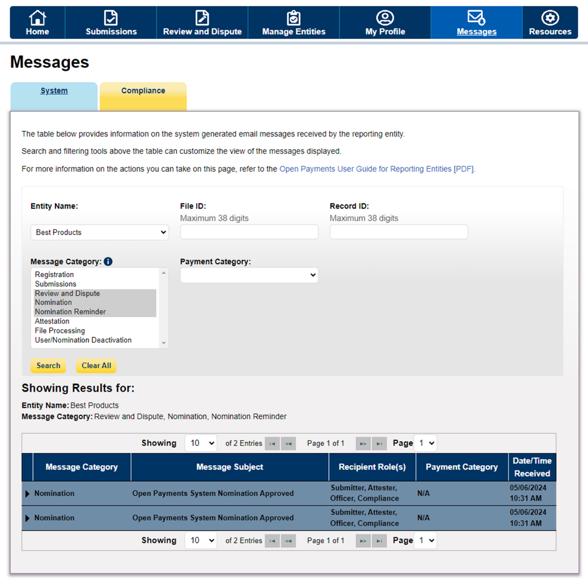Image resolution: width=588 pixels, height=582 pixels.
Task: Click the Message Category info icon
Action: tap(108, 261)
